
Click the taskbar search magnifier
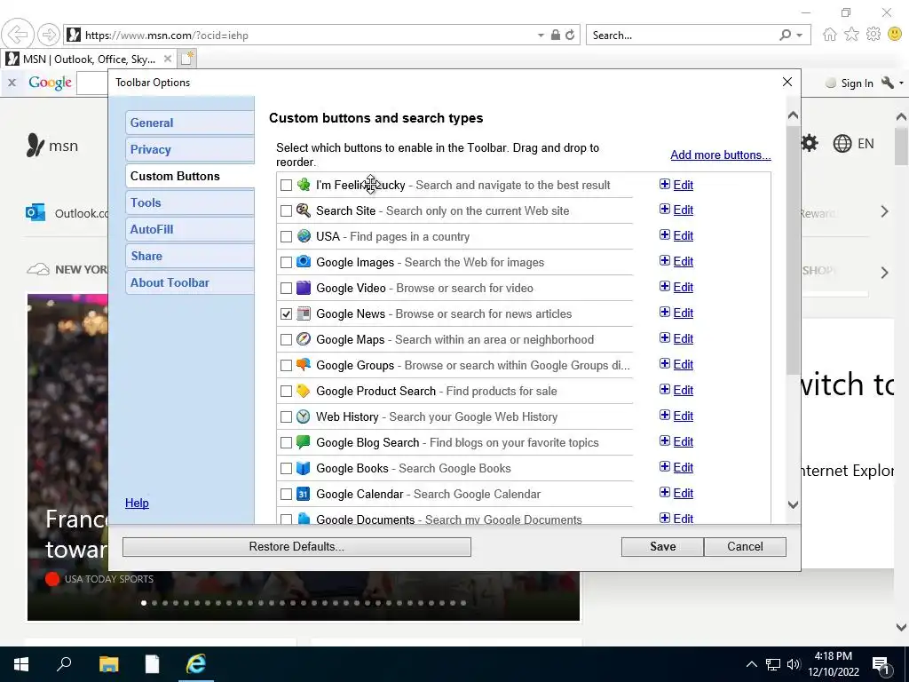pos(64,664)
